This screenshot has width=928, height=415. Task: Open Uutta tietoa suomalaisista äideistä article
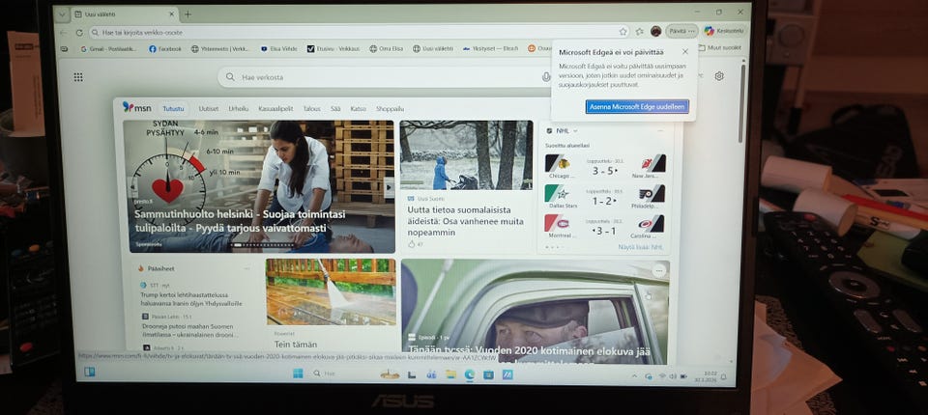coord(465,221)
